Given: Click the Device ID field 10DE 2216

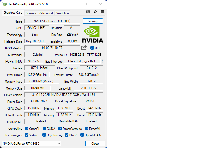Looking at the screenshot, I should pos(86,55).
